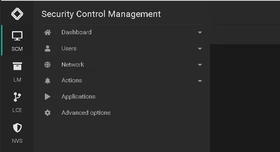
Task: Click the Security Control Management title
Action: [101, 14]
